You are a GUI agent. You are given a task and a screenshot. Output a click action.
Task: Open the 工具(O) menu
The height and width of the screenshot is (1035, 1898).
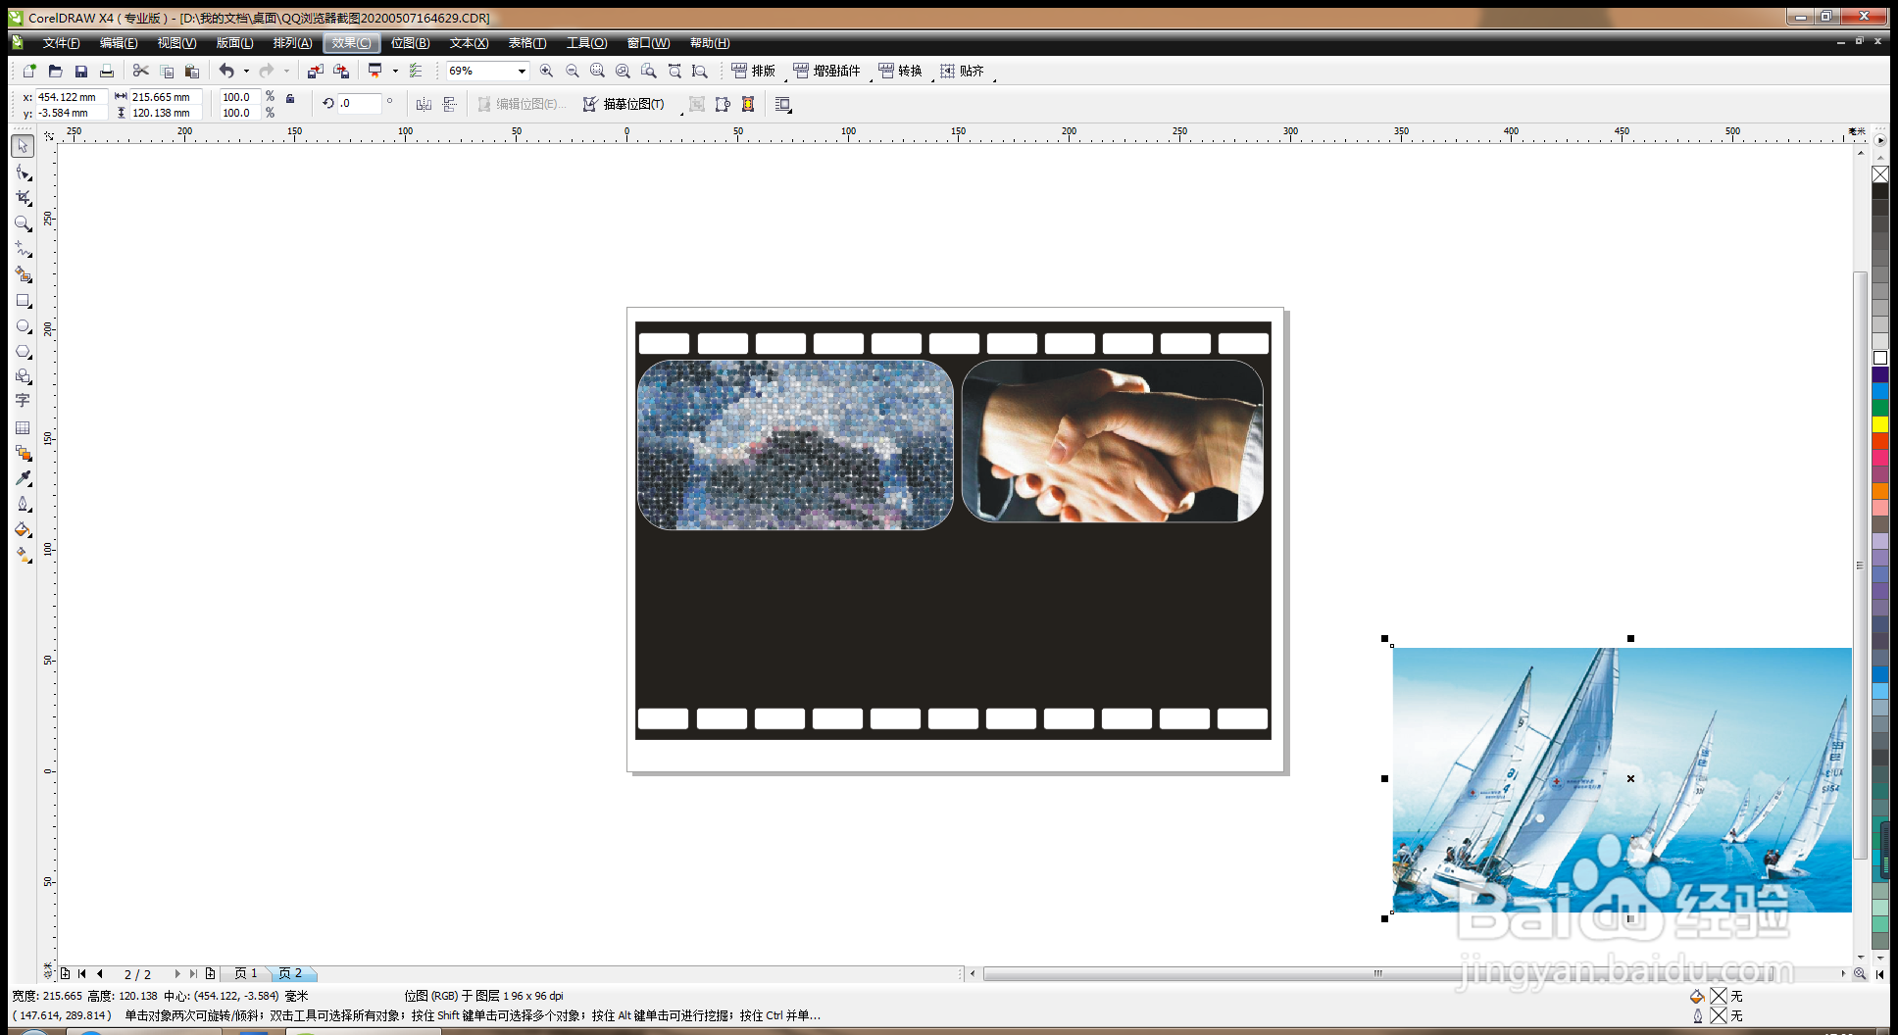[x=586, y=43]
